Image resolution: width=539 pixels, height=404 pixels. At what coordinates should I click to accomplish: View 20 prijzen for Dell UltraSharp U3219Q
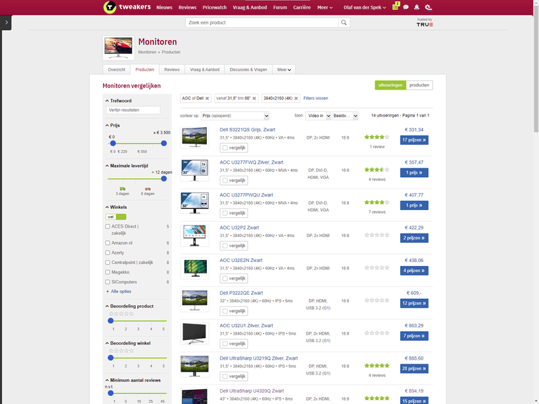414,368
